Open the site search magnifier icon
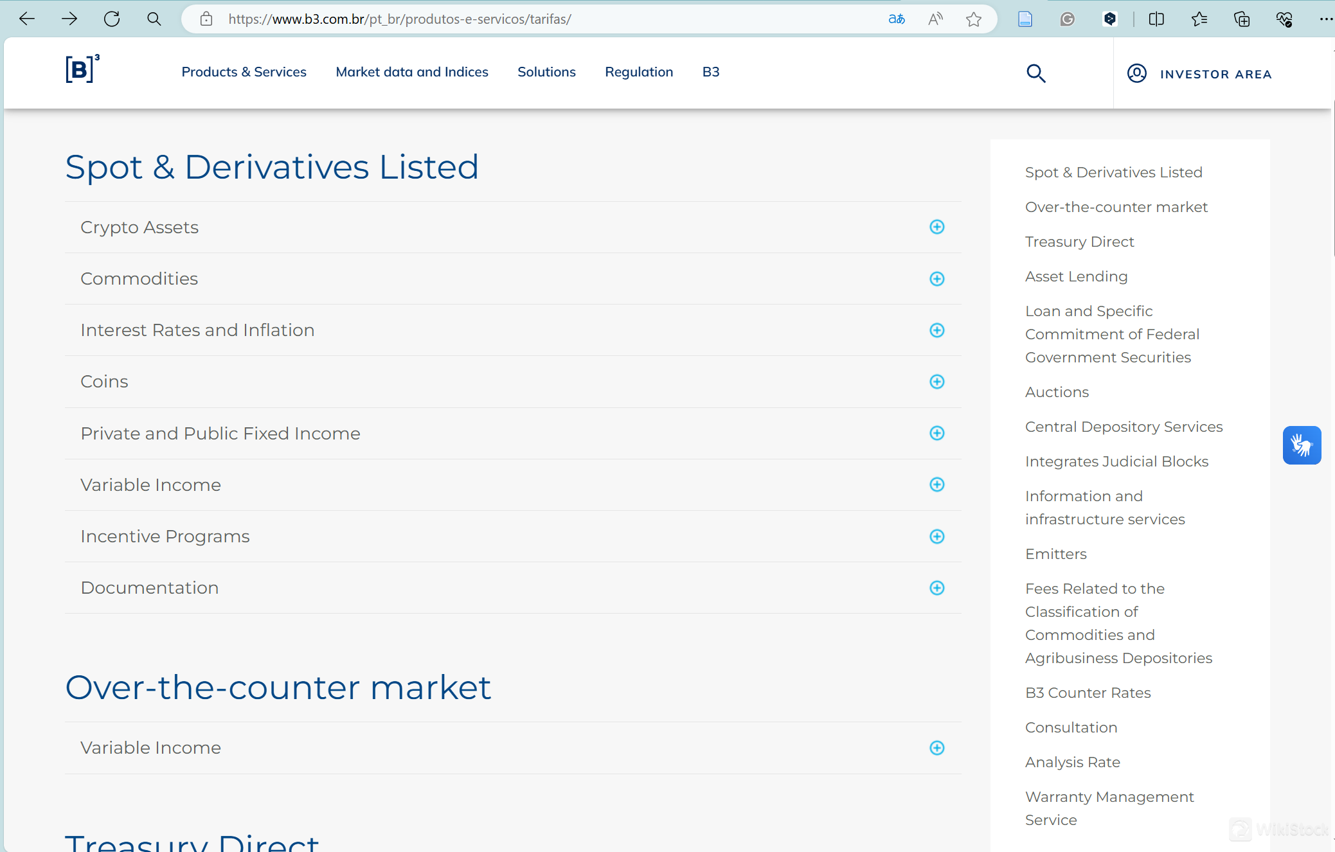The width and height of the screenshot is (1335, 852). click(x=1035, y=73)
